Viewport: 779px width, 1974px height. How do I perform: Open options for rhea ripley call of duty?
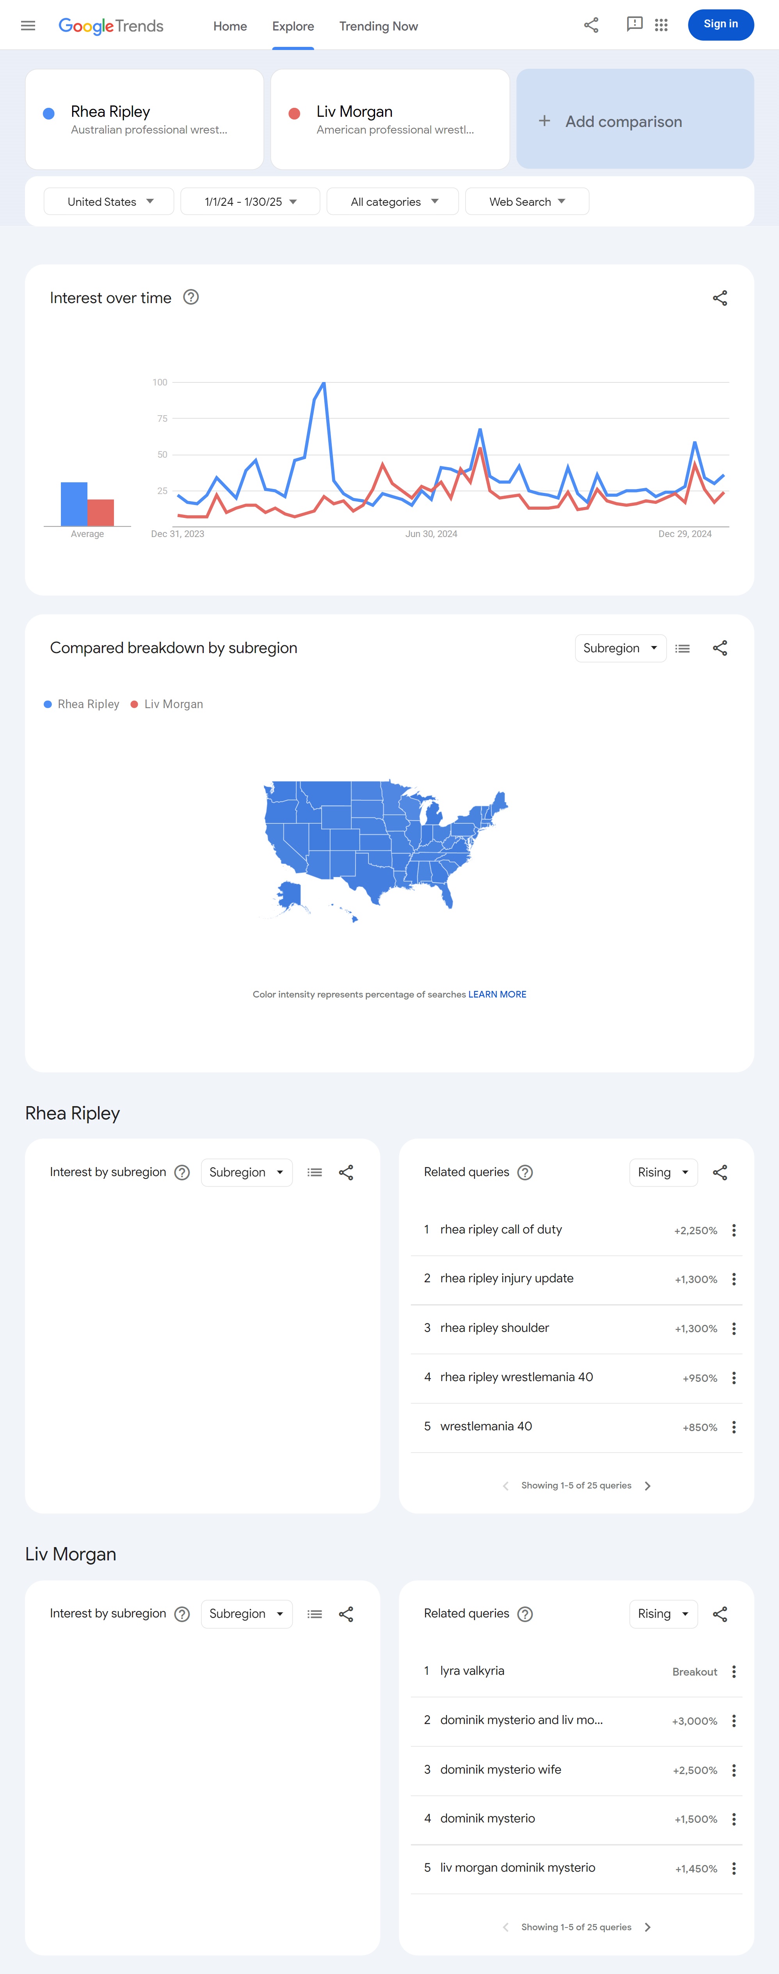pyautogui.click(x=733, y=1230)
